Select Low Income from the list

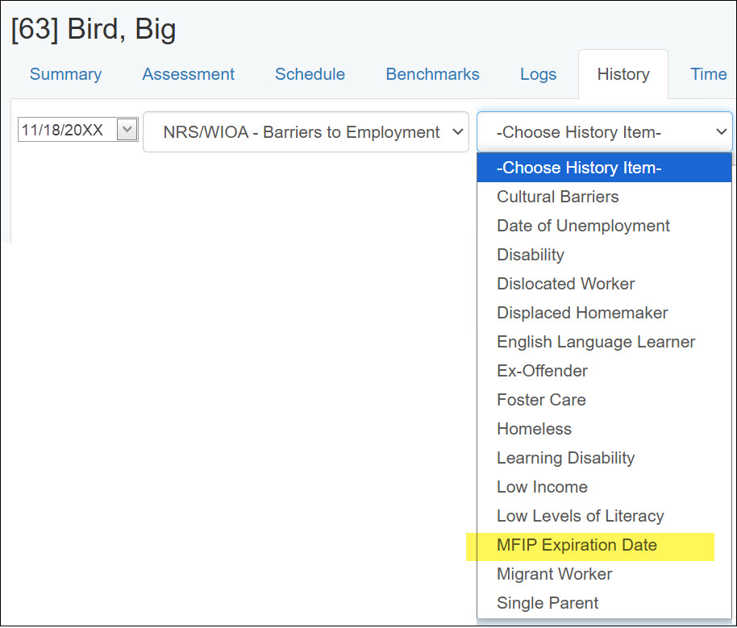tap(542, 487)
